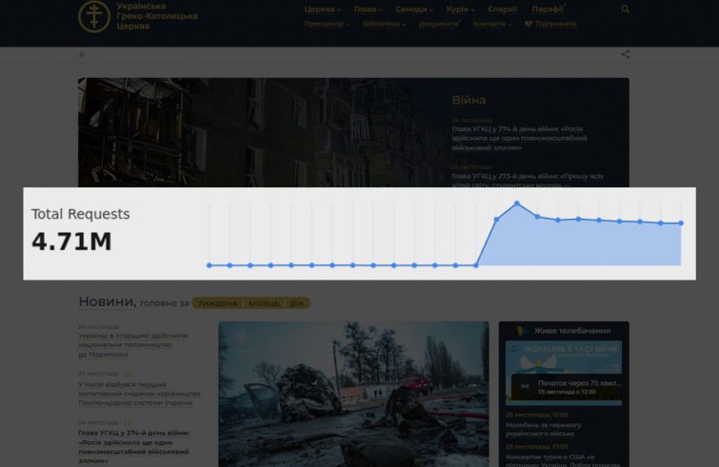Open the Документи menu item
This screenshot has width=719, height=467.
pos(439,24)
